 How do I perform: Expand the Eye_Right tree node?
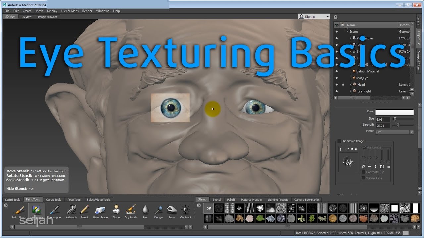(351, 91)
